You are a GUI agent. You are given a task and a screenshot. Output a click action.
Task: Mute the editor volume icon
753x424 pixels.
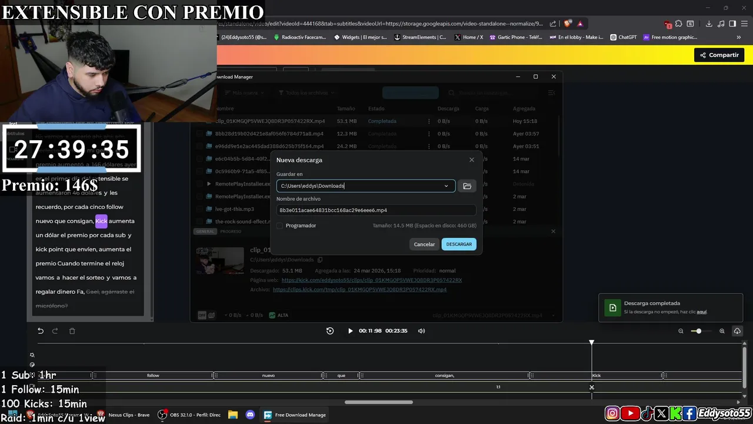pyautogui.click(x=421, y=331)
